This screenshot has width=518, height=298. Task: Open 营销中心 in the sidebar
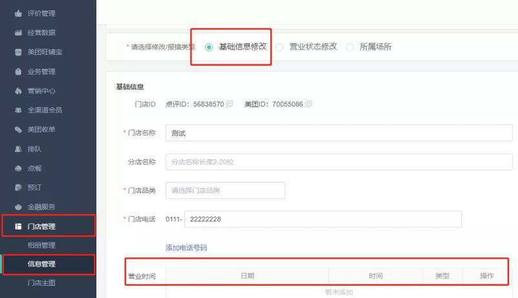tap(41, 91)
